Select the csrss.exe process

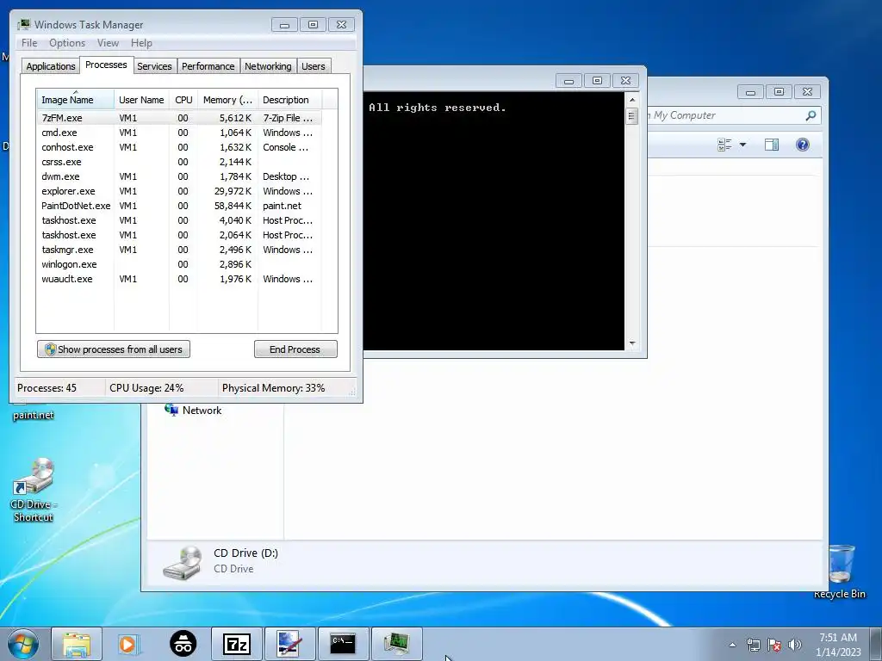pyautogui.click(x=179, y=162)
